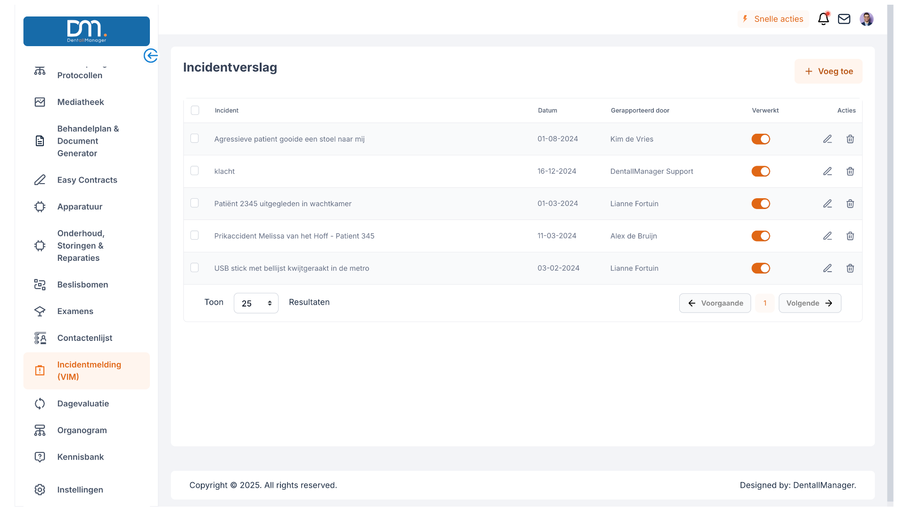Viewport: 905px width, 508px height.
Task: Delete the USB stick incident
Action: [x=850, y=268]
